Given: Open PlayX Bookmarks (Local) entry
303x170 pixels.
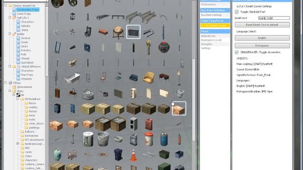Looking at the screenshot, I should click(x=215, y=40).
